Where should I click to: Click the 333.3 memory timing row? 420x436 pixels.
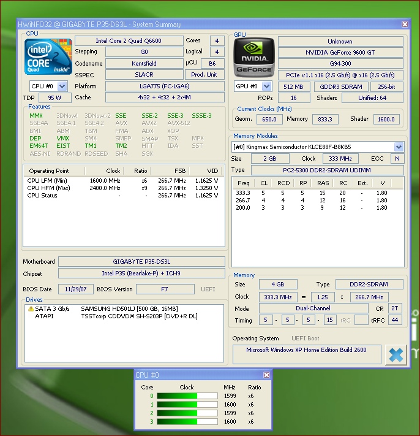pyautogui.click(x=318, y=193)
